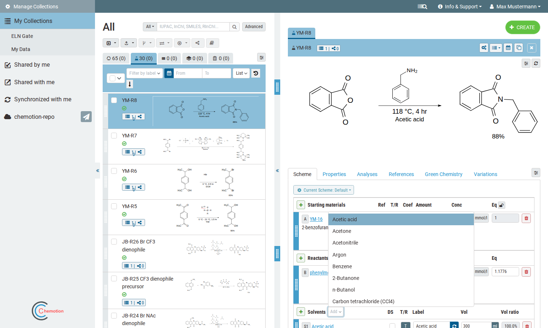This screenshot has width=548, height=328.
Task: Reset the list filters with the undo icon
Action: [256, 73]
